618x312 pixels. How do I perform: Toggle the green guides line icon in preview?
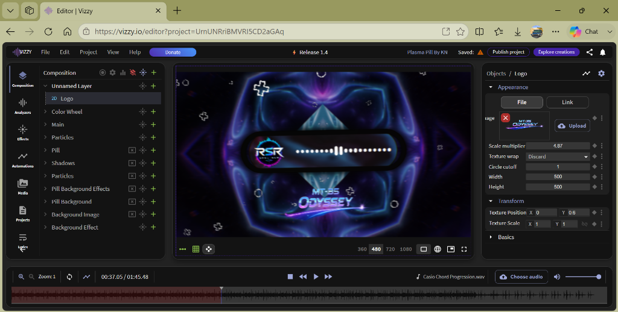pos(182,249)
